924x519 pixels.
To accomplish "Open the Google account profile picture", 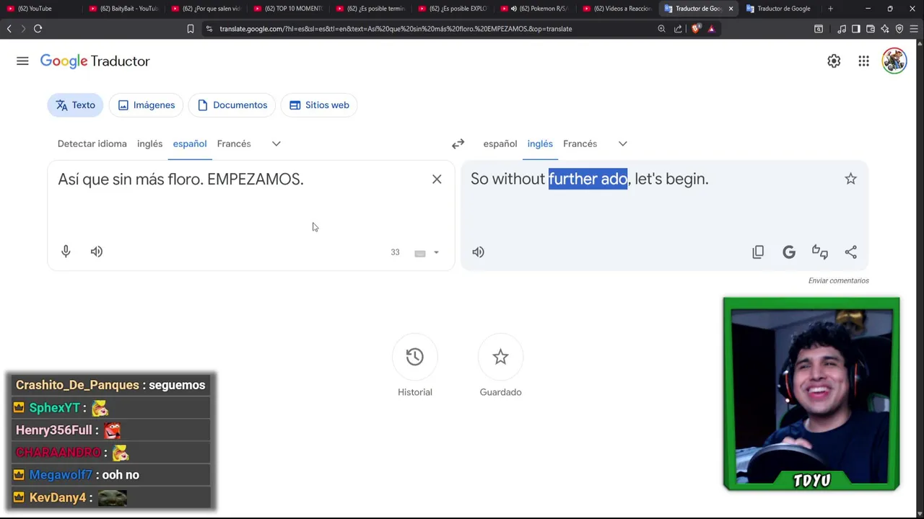I will pos(894,61).
